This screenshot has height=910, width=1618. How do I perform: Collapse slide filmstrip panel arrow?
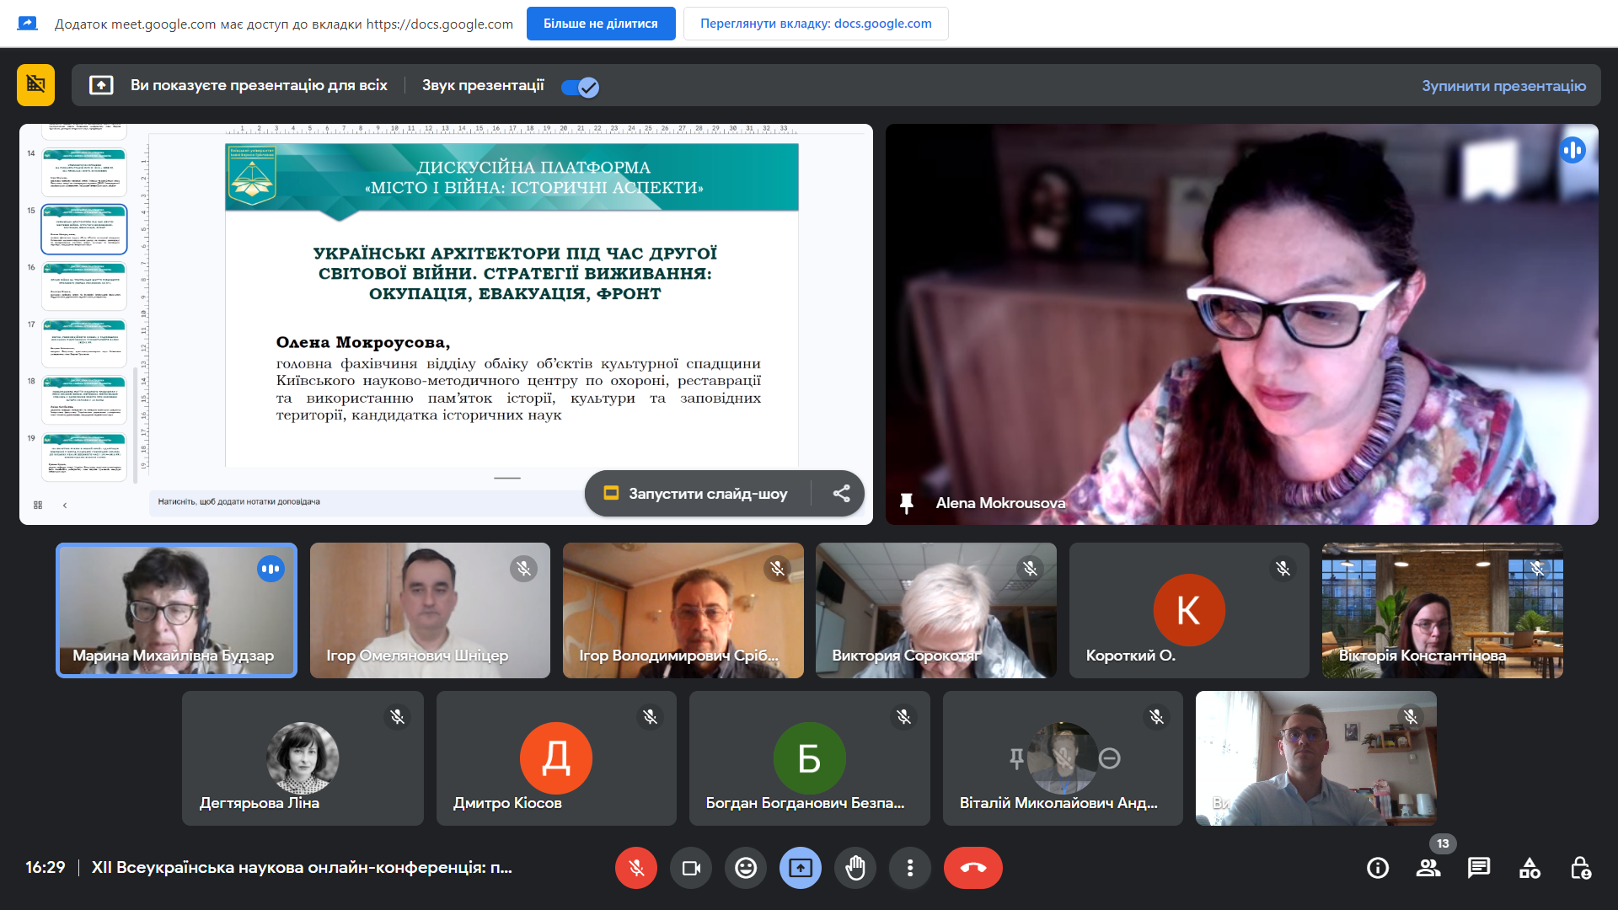click(65, 506)
